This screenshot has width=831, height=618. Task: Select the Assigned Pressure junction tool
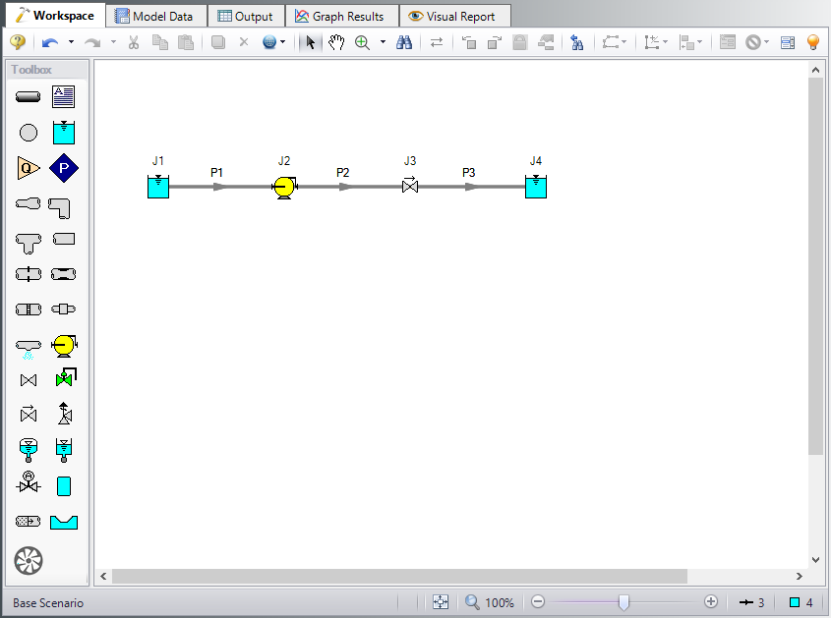[x=63, y=167]
